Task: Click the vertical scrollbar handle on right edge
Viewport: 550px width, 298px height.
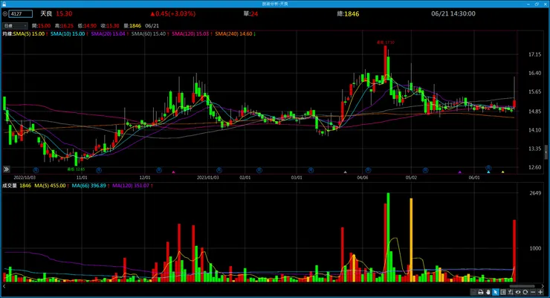Action: (x=546, y=152)
